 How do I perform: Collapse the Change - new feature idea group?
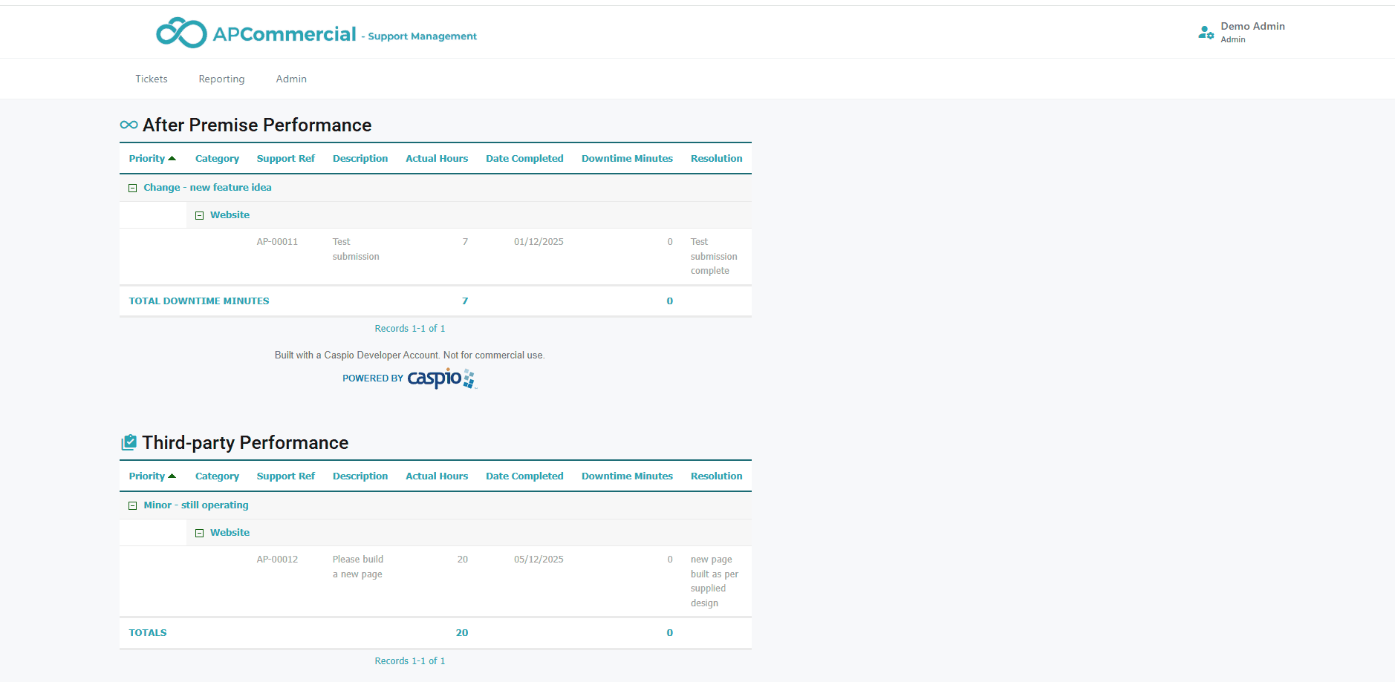tap(133, 187)
